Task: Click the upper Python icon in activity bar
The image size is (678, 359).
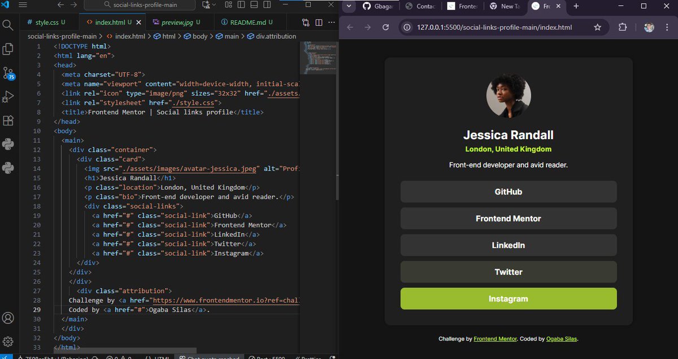Action: click(x=8, y=144)
